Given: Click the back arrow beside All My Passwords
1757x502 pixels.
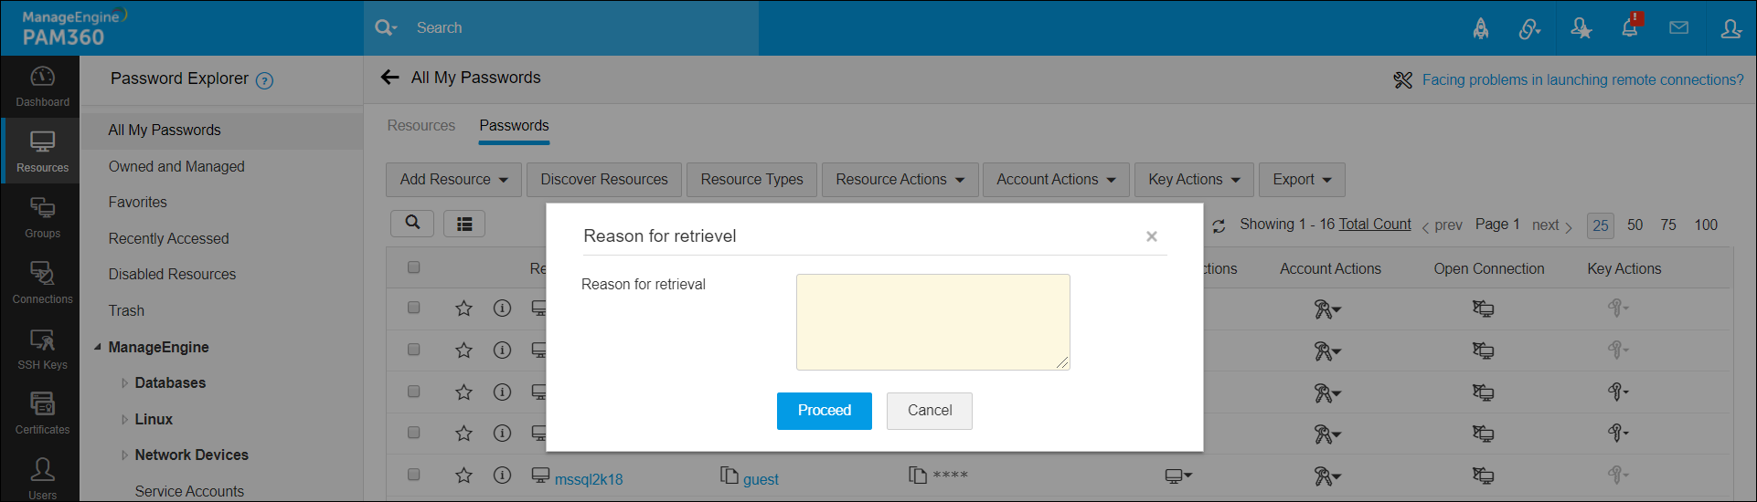Looking at the screenshot, I should 390,78.
